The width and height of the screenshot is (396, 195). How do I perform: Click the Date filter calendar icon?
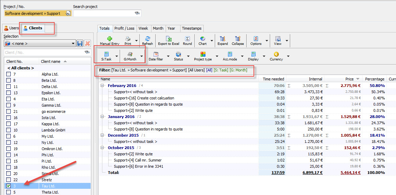click(156, 54)
